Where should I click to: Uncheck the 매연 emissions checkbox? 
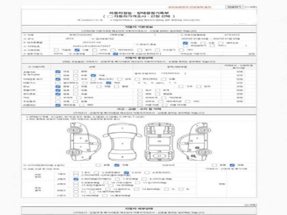[109, 83]
